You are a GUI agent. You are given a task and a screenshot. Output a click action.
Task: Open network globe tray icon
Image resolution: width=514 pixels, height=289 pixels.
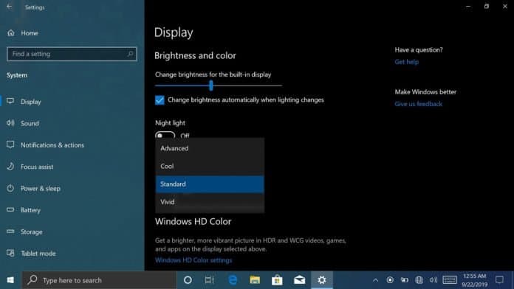coord(419,280)
